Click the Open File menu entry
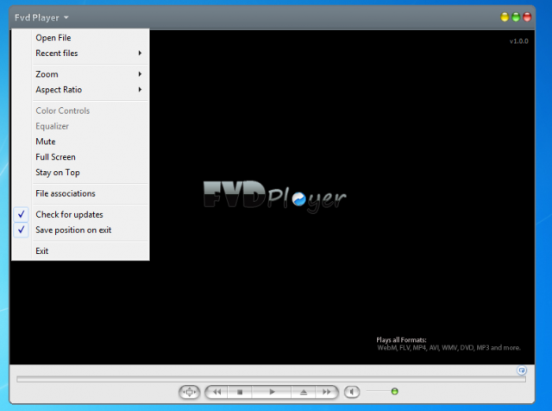Screen dimensions: 552x411 pos(80,38)
